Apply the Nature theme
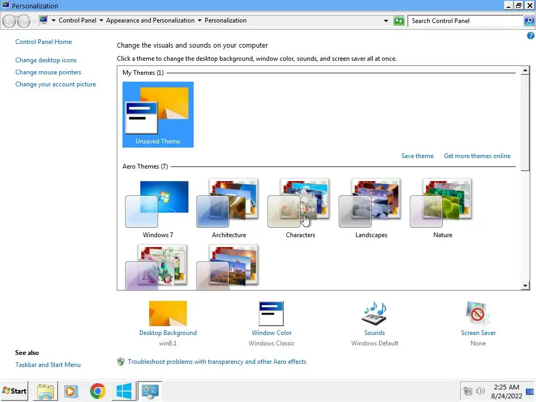The width and height of the screenshot is (536, 402). (443, 208)
